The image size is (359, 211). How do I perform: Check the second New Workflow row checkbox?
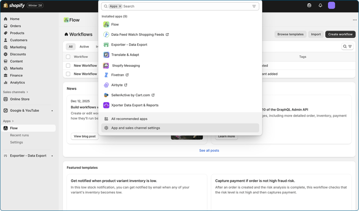(x=68, y=74)
